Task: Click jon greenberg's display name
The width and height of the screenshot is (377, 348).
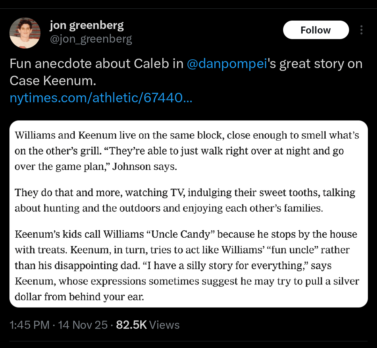Action: click(87, 25)
